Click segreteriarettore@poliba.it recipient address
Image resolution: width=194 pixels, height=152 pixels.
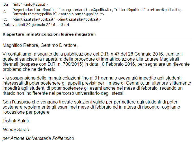(62, 10)
